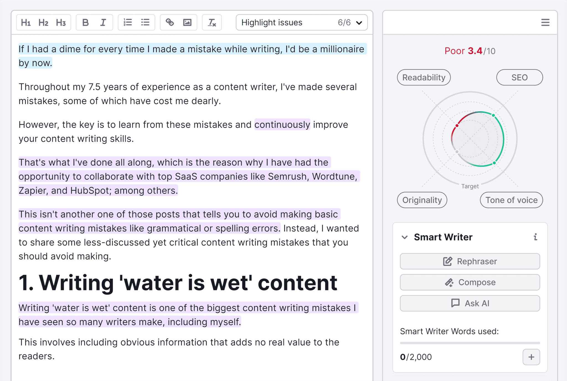Screen dimensions: 567x381
Task: Toggle bold text formatting
Action: click(x=85, y=22)
